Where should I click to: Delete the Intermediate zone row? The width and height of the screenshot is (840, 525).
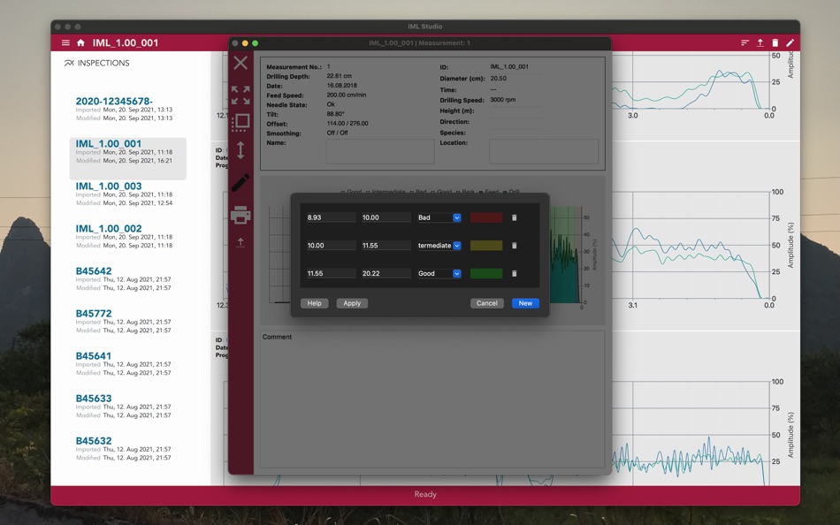point(515,246)
